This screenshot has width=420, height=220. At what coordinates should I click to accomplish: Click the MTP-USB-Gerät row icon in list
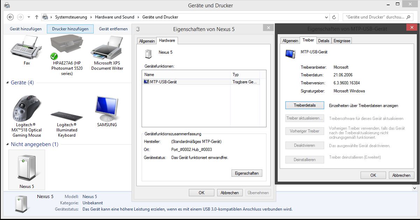[x=146, y=82]
